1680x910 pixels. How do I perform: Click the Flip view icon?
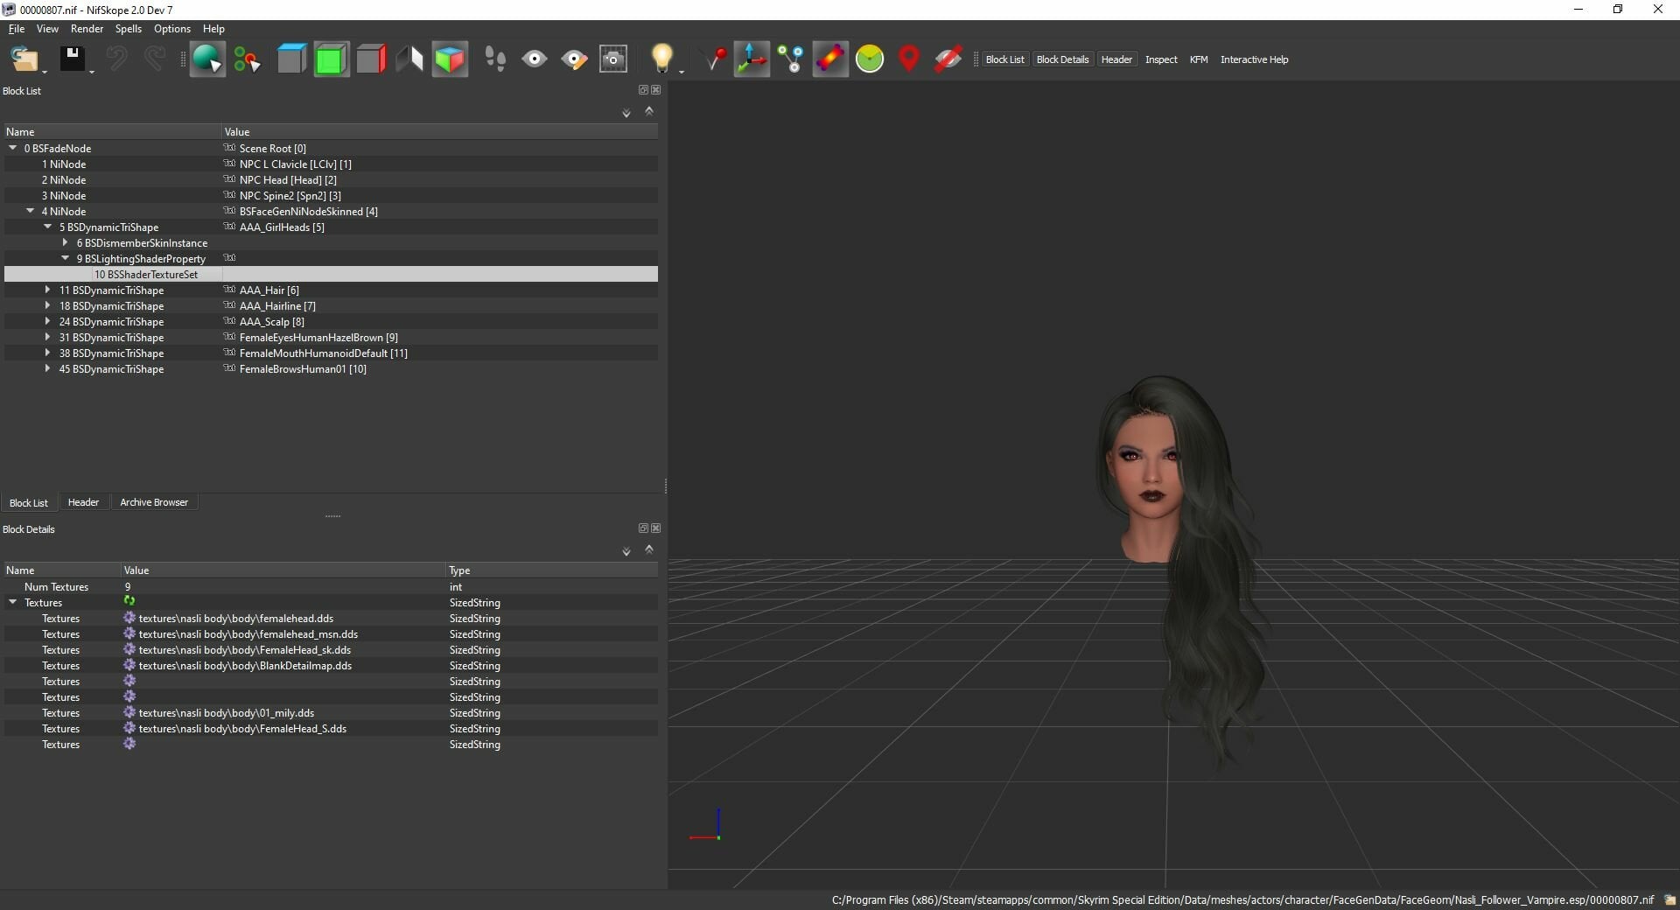(x=409, y=59)
